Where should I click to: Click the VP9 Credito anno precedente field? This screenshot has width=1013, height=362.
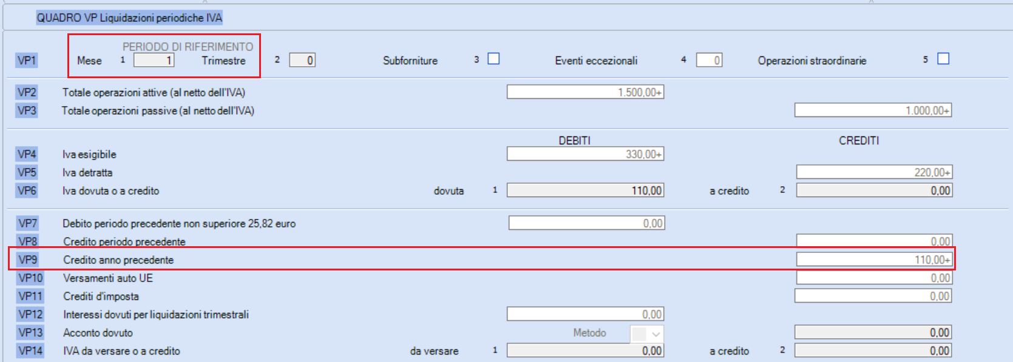874,260
